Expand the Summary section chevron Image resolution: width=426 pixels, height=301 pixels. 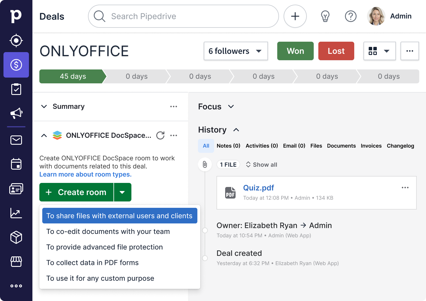44,107
